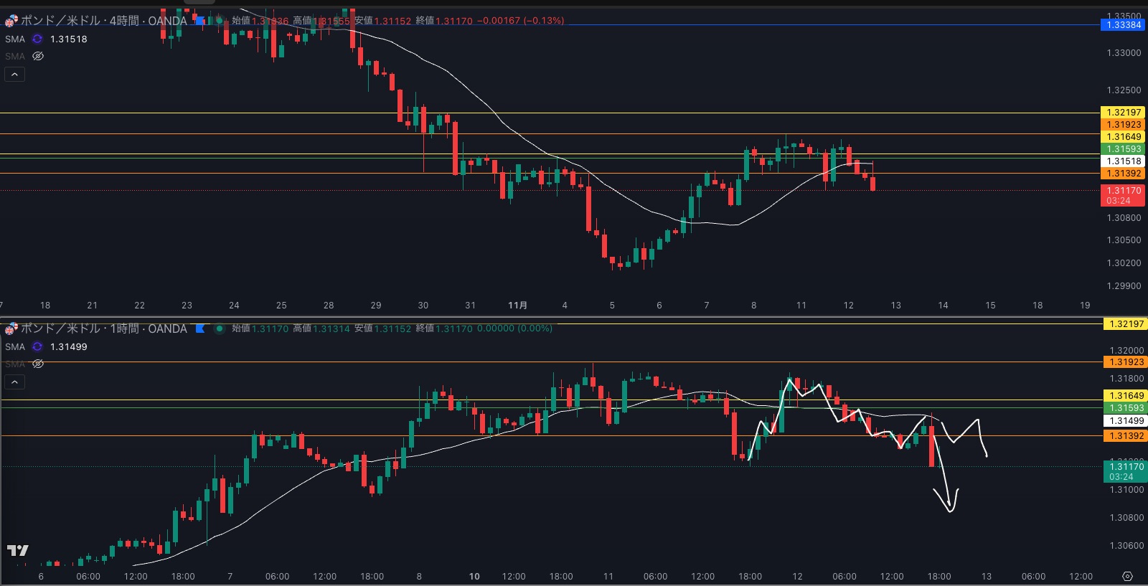The width and height of the screenshot is (1148, 586).
Task: Click SMA refresh icon in 1-hour chart
Action: [x=37, y=347]
